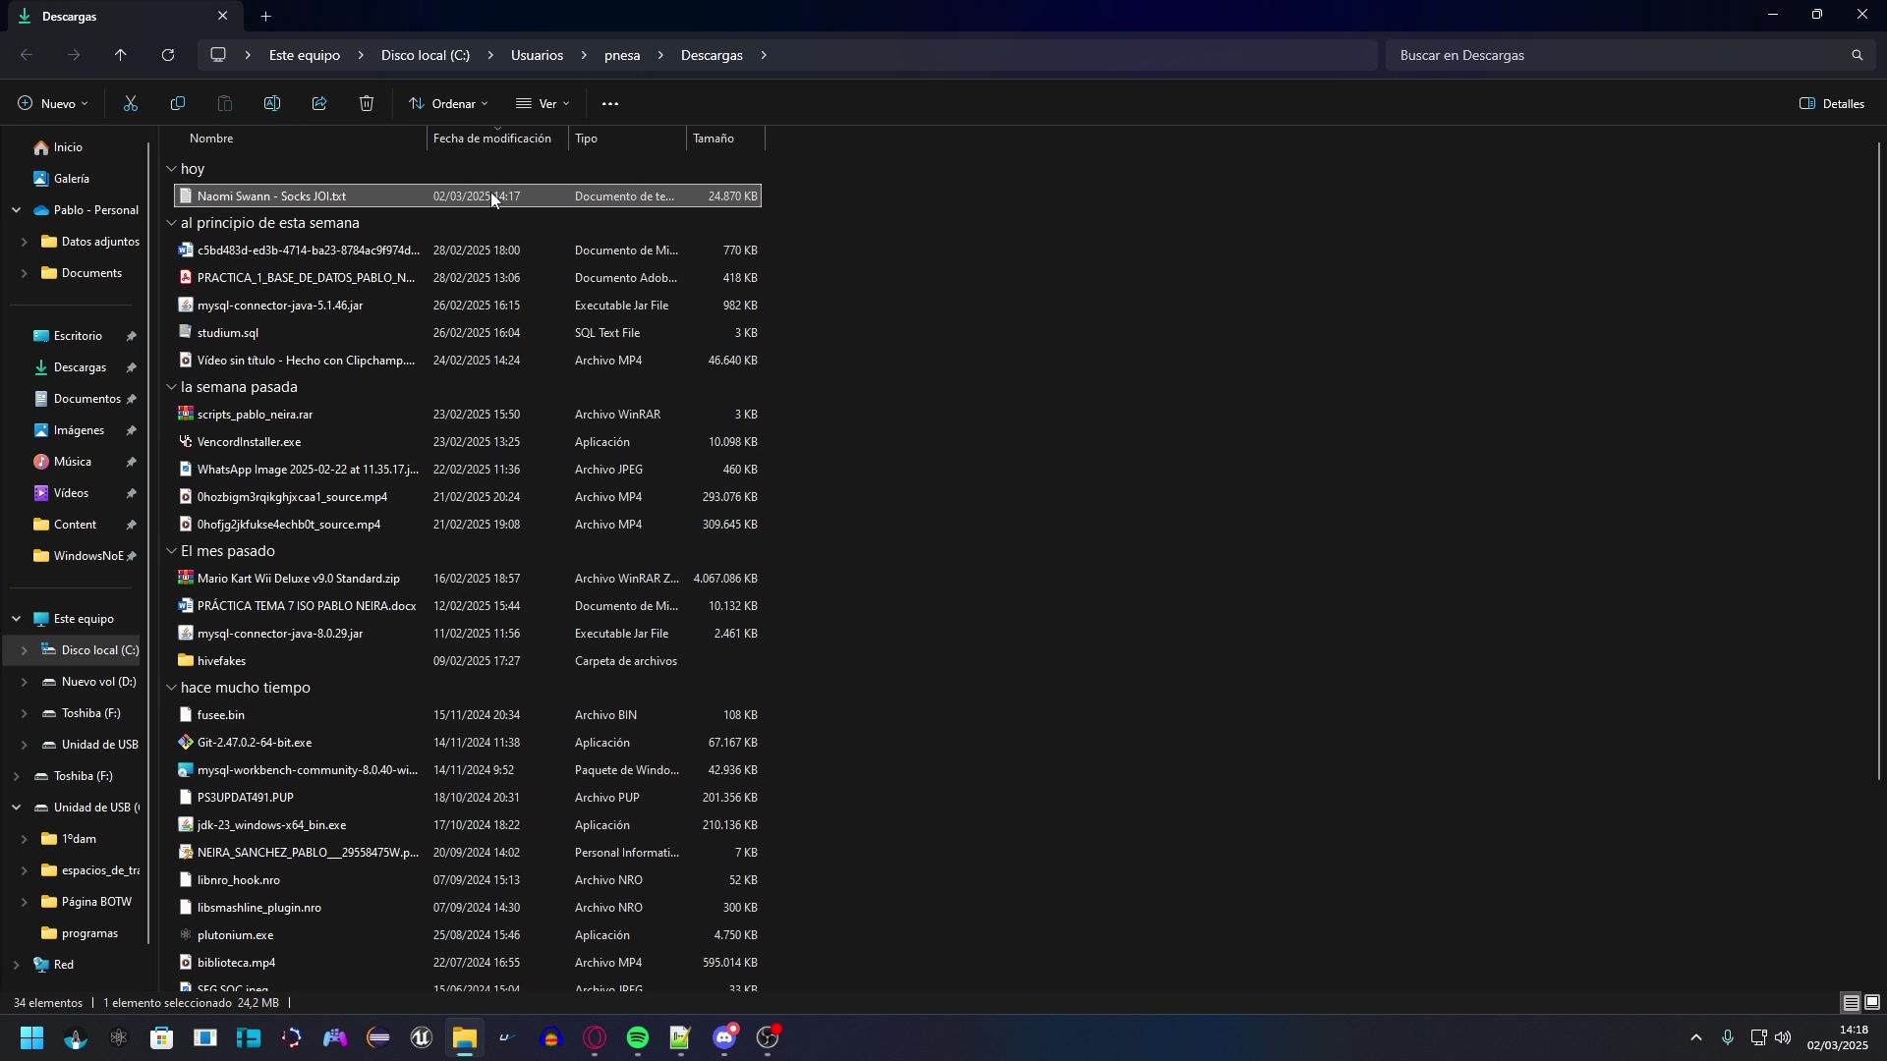
Task: Expand the Nuevo vol (D:) drive
Action: tap(24, 682)
